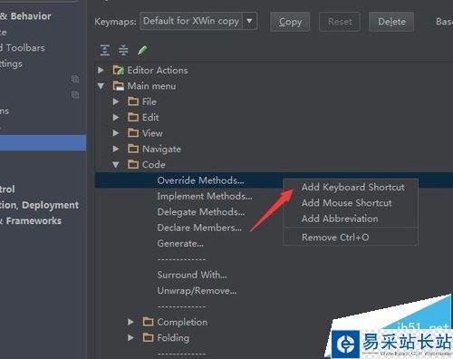Expand the Navigate tree node
453x359 pixels.
[x=116, y=149]
